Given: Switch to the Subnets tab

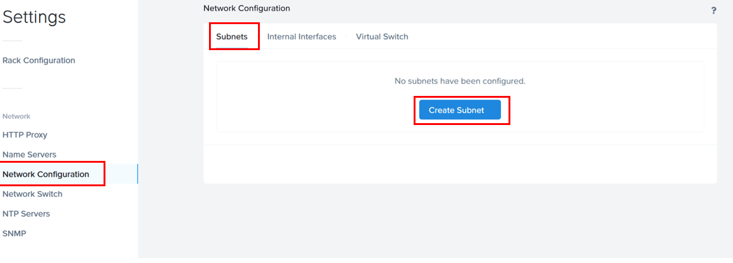Looking at the screenshot, I should (232, 37).
